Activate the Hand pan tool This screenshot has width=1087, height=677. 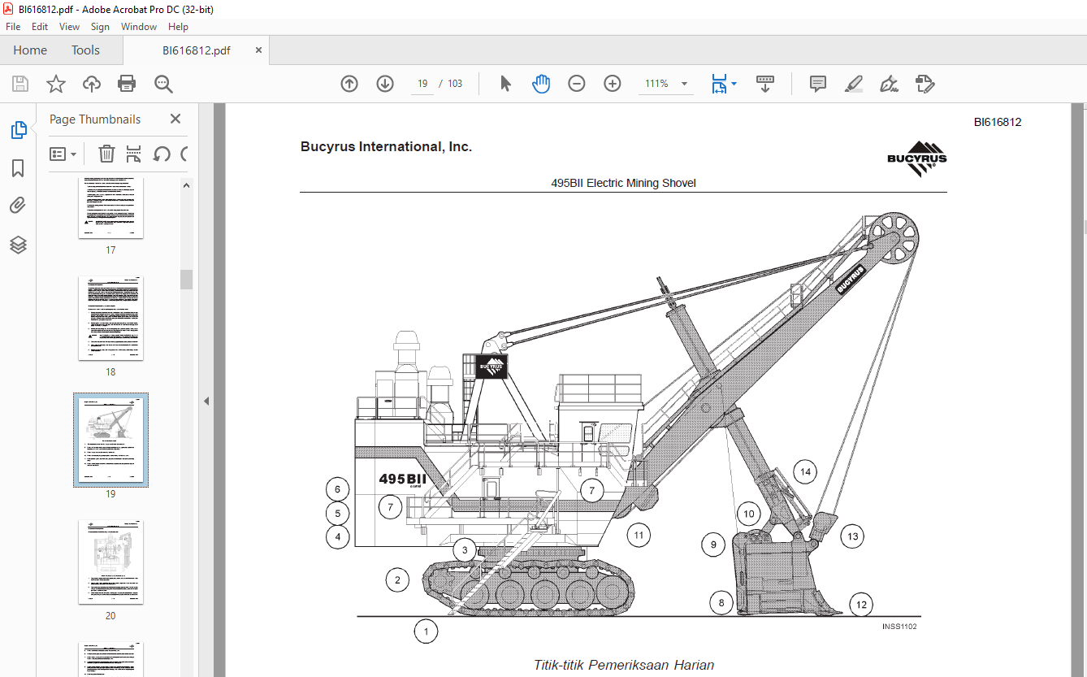click(x=541, y=84)
